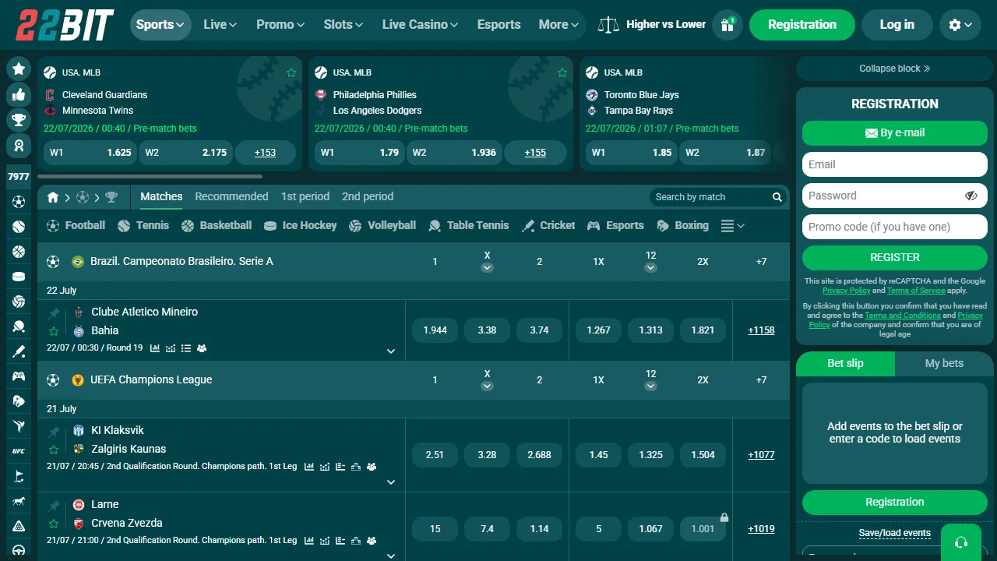
Task: Open standings table icon for Larne match
Action: click(x=340, y=541)
